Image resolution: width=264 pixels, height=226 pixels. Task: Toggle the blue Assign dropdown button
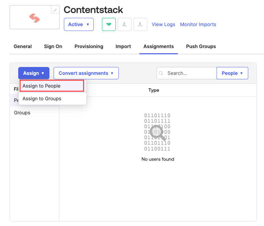34,73
